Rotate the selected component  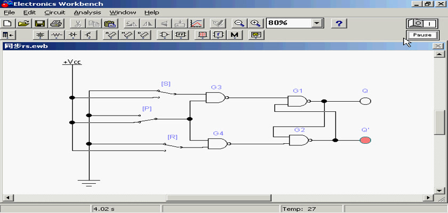pos(131,23)
